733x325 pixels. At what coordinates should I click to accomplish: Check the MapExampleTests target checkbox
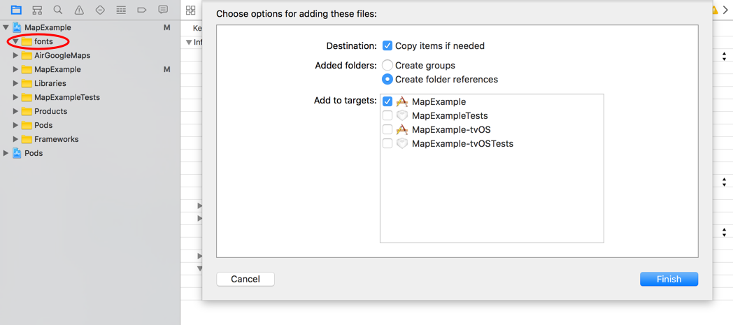coord(387,115)
